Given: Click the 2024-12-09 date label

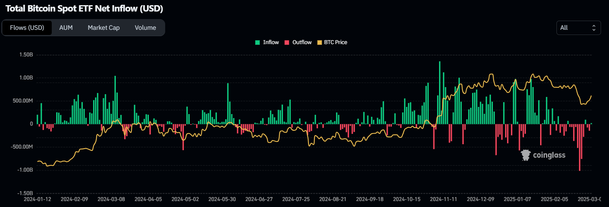Looking at the screenshot, I should coord(481,199).
